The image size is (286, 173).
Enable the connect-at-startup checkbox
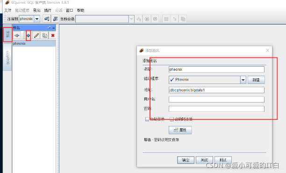(172, 119)
